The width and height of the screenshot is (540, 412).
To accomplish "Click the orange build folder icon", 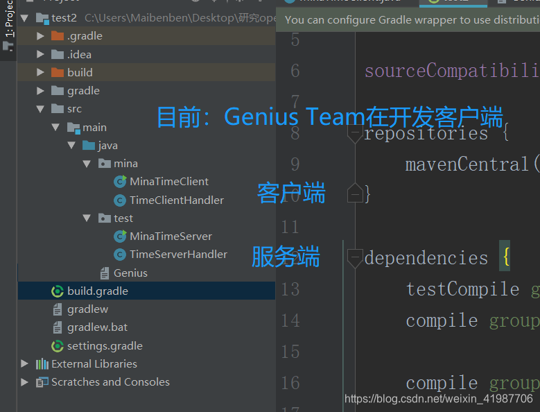I will [x=57, y=72].
